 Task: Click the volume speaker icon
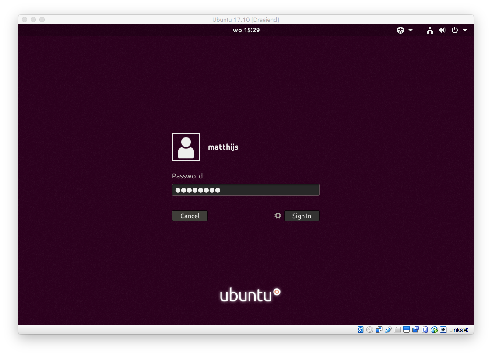pos(442,30)
